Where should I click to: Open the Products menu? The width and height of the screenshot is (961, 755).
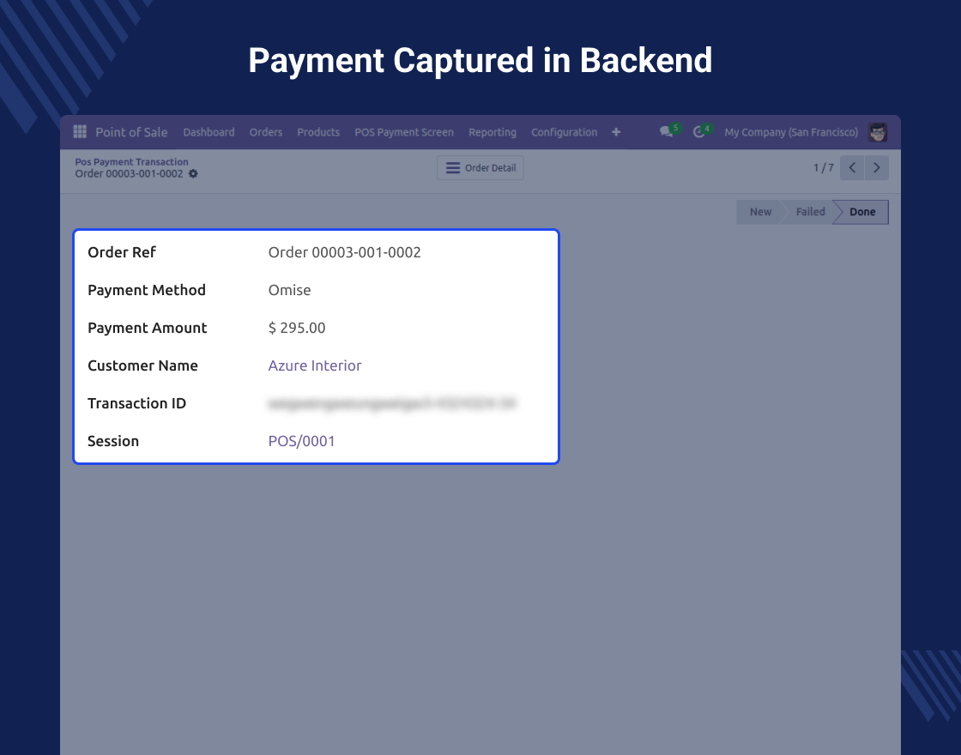coord(318,132)
